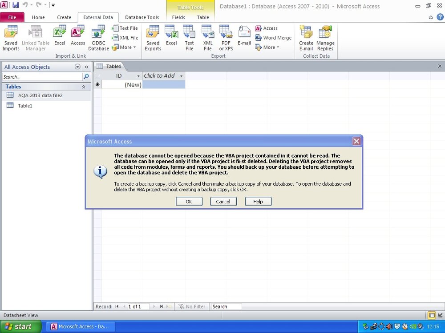Collapse the Tables group
This screenshot has width=445, height=333.
pos(84,87)
